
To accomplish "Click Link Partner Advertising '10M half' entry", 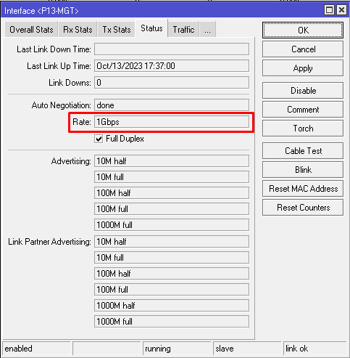I will point(172,242).
